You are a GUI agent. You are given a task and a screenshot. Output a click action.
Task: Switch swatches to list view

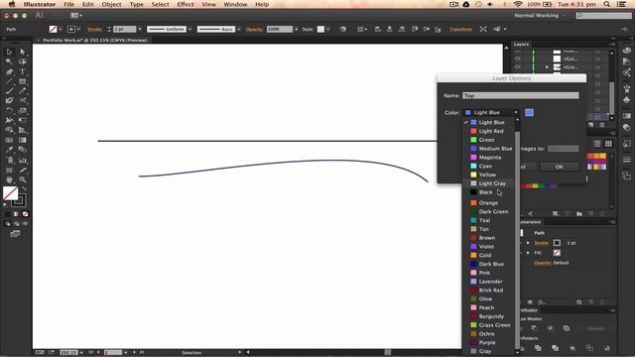coord(597,144)
